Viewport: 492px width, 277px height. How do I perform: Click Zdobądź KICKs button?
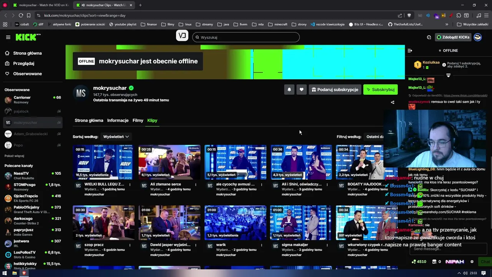(x=453, y=37)
